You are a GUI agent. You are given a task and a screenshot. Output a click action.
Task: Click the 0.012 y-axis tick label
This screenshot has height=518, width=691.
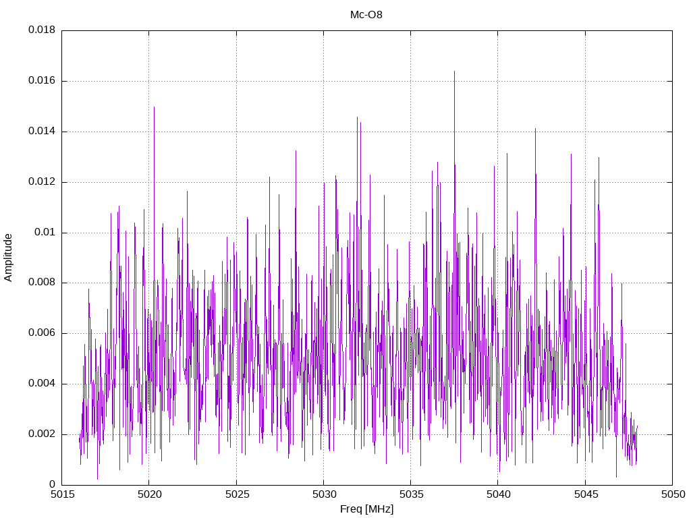[x=42, y=182]
